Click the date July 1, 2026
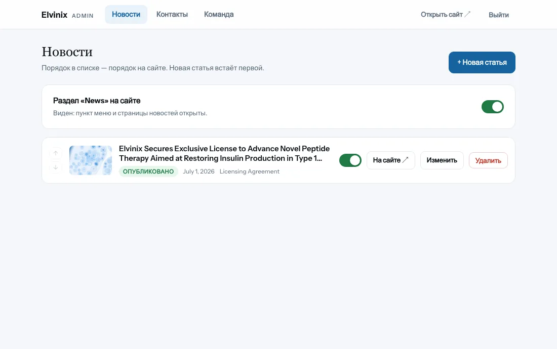Screen dimensions: 557x349 (198, 171)
